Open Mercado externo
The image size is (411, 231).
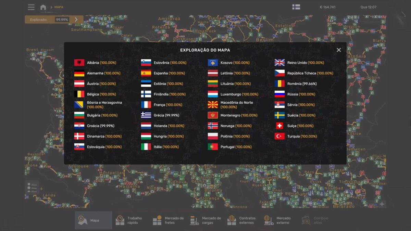click(278, 220)
